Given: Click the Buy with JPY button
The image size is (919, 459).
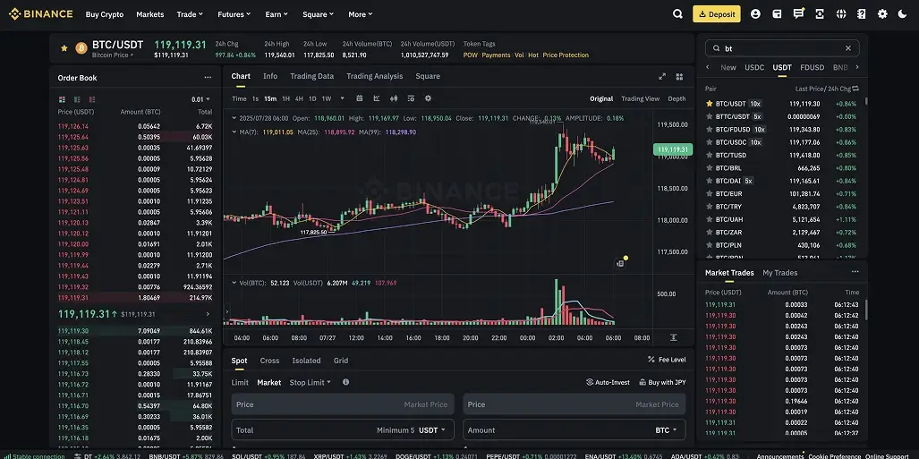Looking at the screenshot, I should coord(662,382).
